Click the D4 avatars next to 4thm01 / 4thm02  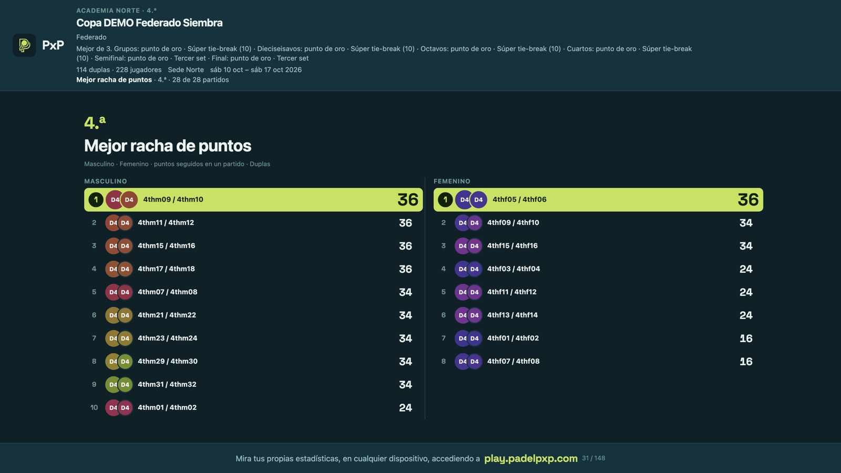(119, 408)
